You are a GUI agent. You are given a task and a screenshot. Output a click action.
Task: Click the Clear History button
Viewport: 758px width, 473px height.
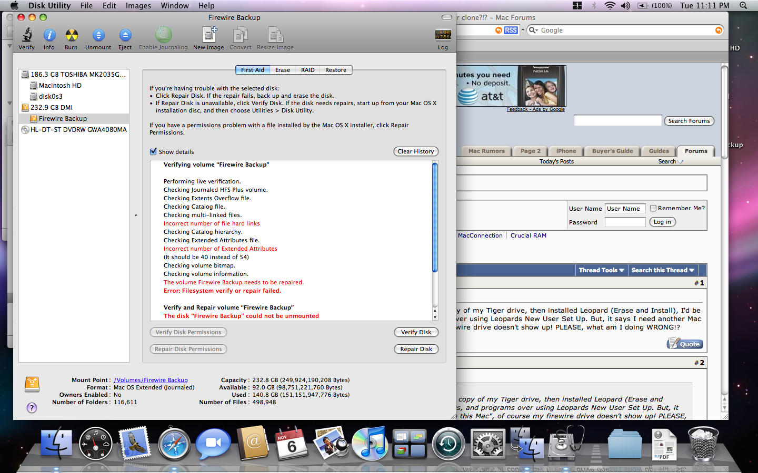pos(416,151)
